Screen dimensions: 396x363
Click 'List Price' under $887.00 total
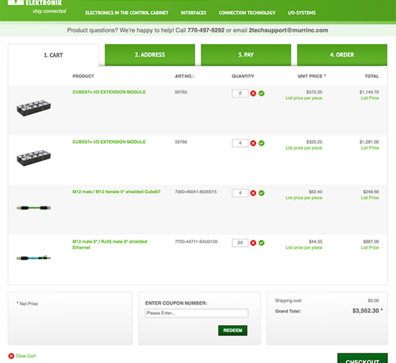coord(370,248)
